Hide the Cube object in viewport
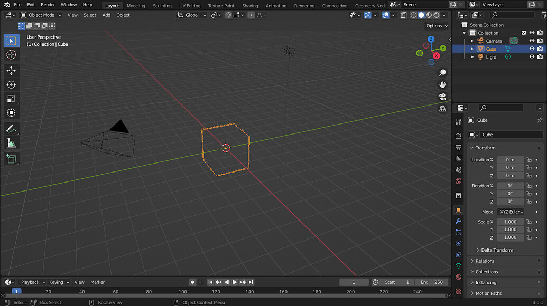This screenshot has width=547, height=306. tap(532, 49)
